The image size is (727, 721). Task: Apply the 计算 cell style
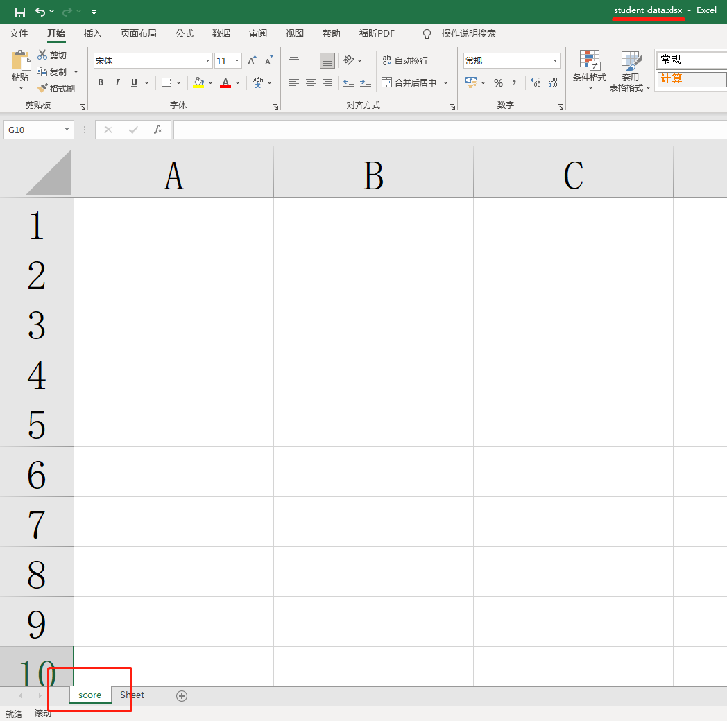(x=692, y=79)
